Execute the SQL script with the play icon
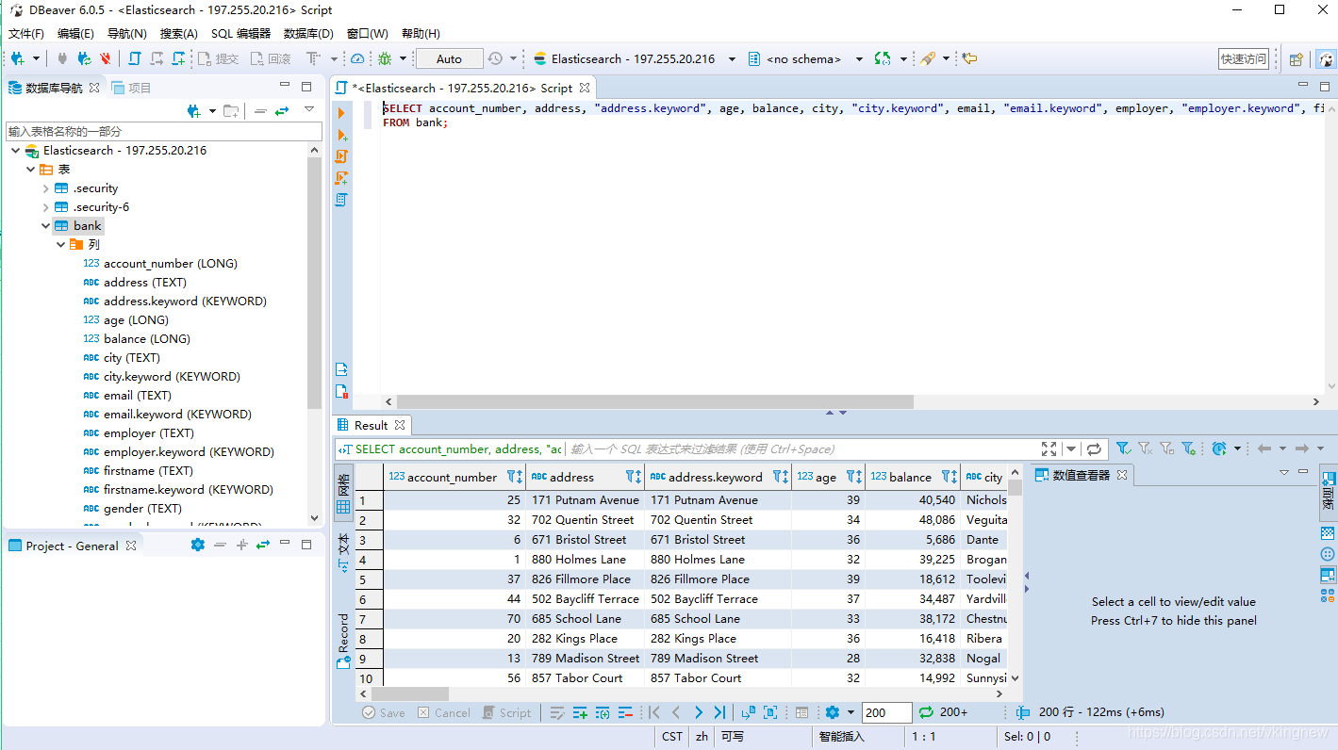Screen dimensions: 1338x750 342,114
